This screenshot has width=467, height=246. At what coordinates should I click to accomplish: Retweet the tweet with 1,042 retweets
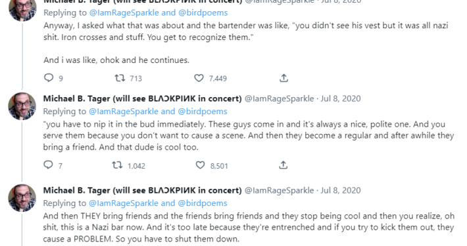(x=117, y=165)
